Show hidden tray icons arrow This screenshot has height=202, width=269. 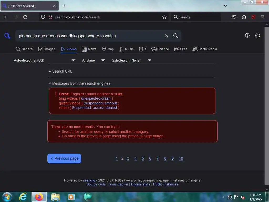tap(223, 197)
